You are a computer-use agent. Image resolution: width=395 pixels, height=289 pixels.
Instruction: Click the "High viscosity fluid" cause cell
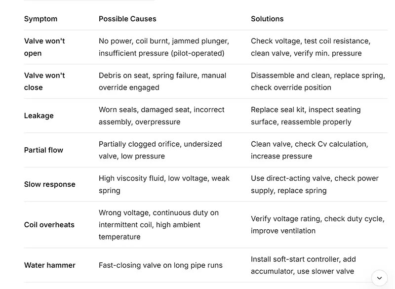pyautogui.click(x=164, y=184)
